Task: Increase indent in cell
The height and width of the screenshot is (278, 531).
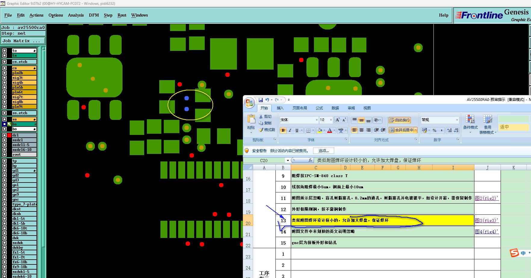Action: 383,130
